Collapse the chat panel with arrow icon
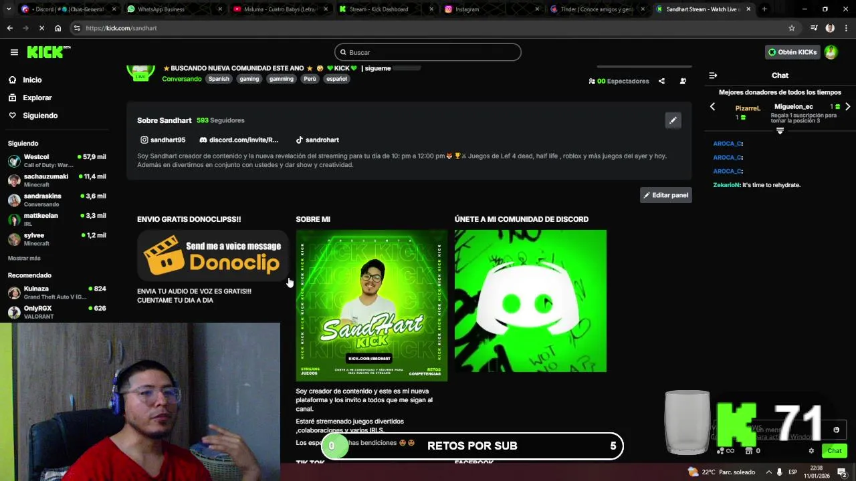 713,75
